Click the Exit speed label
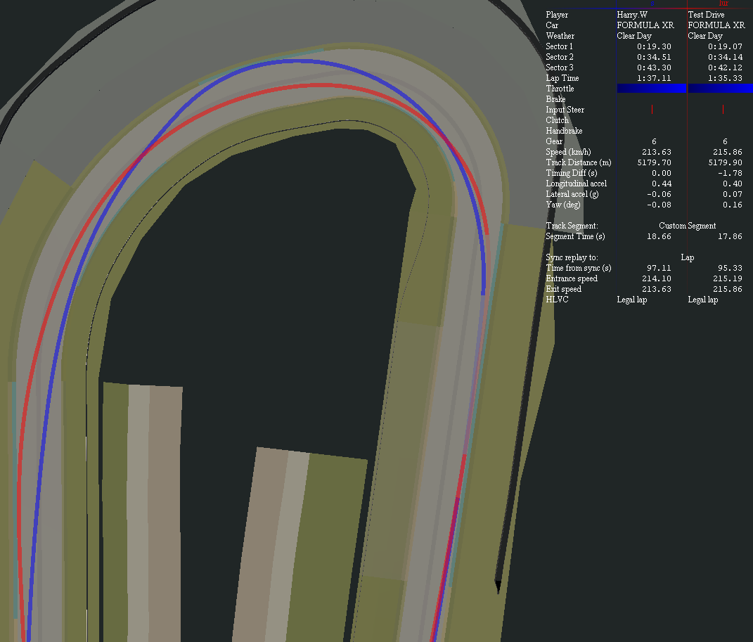 (563, 290)
